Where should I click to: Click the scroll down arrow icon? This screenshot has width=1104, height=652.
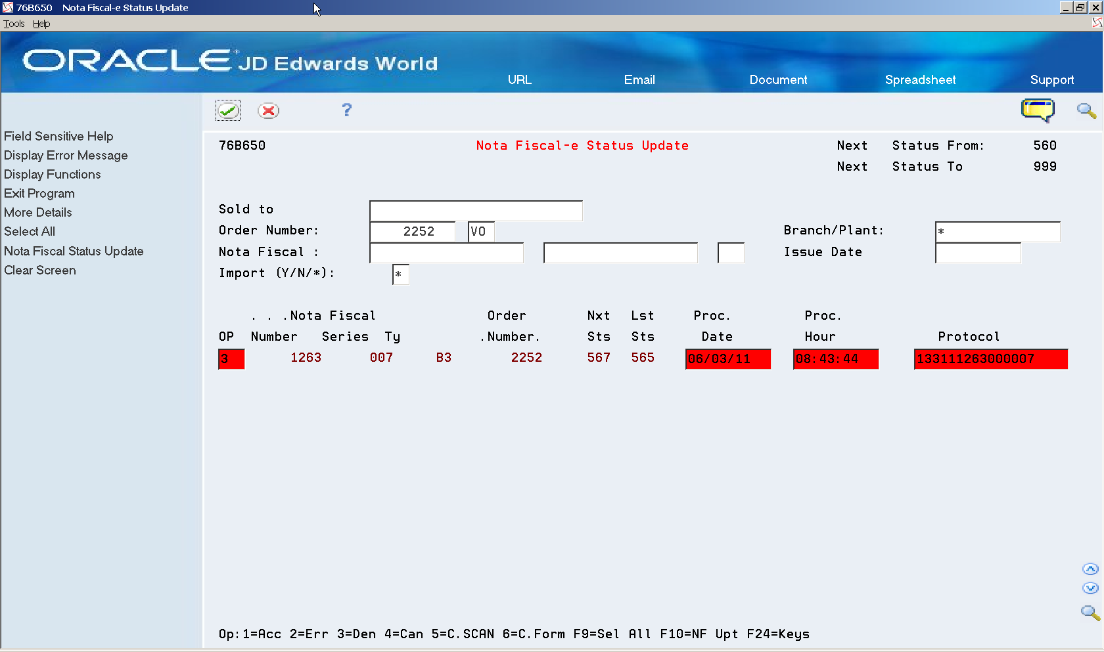[x=1090, y=588]
